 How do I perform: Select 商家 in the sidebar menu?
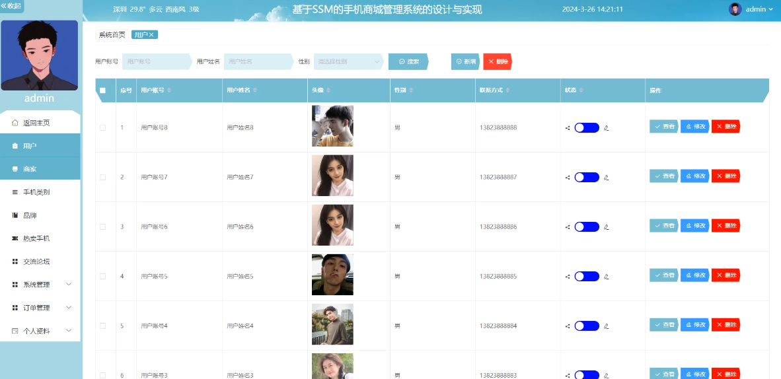[40, 169]
